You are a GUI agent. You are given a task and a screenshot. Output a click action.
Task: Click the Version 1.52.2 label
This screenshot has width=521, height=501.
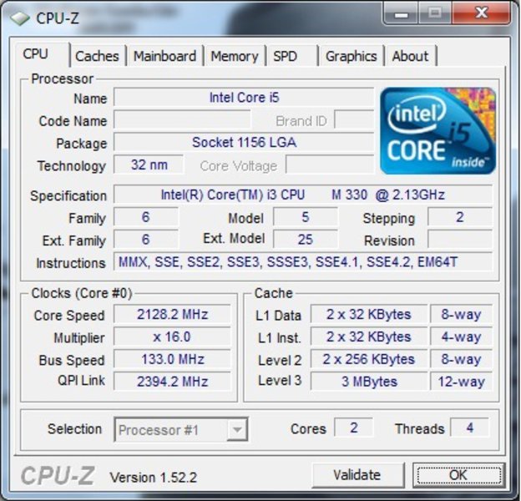[153, 478]
